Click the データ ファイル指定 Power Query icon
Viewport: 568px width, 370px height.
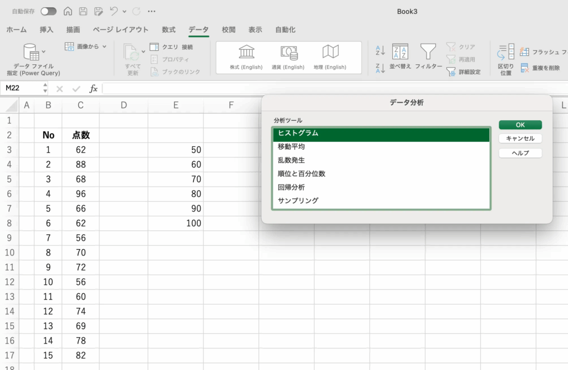31,52
